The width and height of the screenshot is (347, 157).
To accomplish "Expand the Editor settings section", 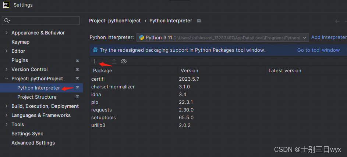I will [6, 51].
